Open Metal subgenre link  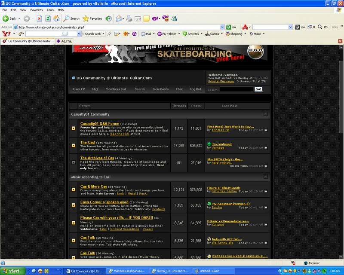click(132, 194)
